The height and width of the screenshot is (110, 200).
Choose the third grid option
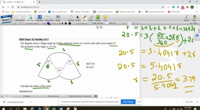[137, 23]
